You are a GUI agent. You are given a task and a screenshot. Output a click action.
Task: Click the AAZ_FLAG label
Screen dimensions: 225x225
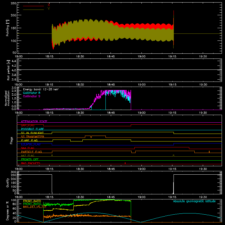28,156
